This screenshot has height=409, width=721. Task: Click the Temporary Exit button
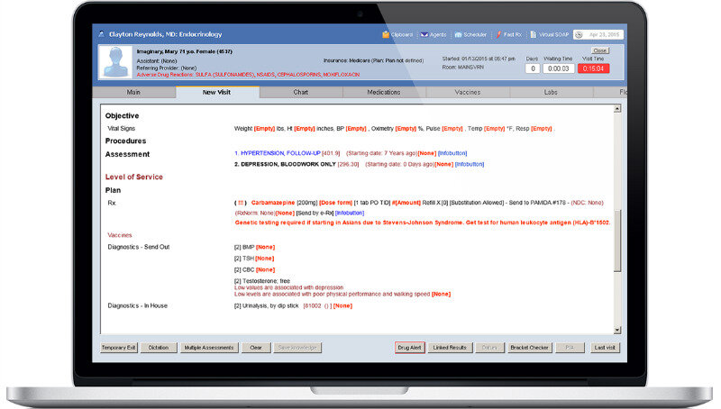117,347
